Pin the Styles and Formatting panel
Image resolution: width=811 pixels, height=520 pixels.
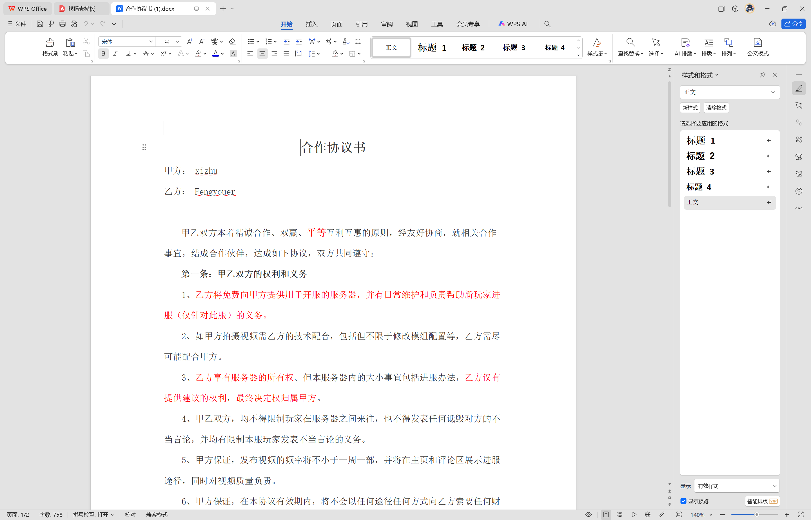coord(762,75)
